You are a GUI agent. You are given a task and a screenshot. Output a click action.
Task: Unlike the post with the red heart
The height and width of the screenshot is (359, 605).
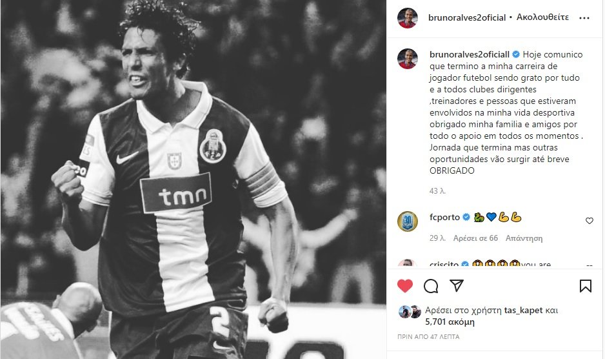pos(405,286)
